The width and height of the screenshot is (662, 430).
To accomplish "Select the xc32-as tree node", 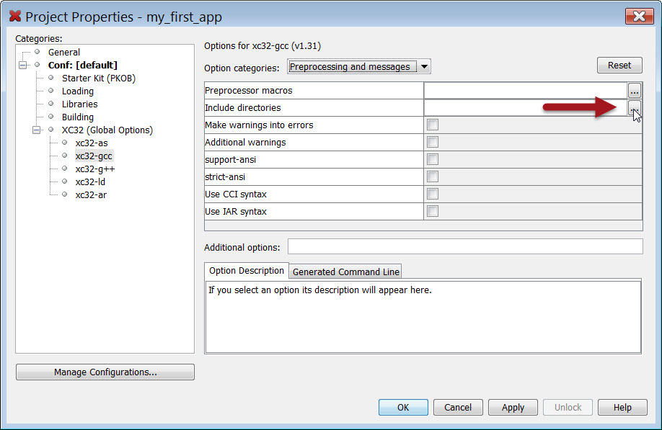I will click(x=91, y=143).
